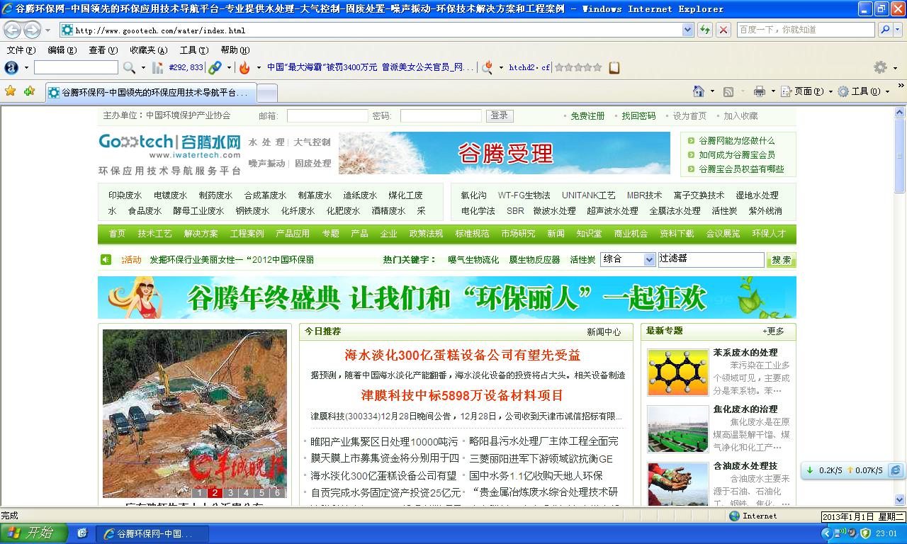This screenshot has height=544, width=907.
Task: Open recent pages dropdown beside Forward
Action: tap(47, 30)
